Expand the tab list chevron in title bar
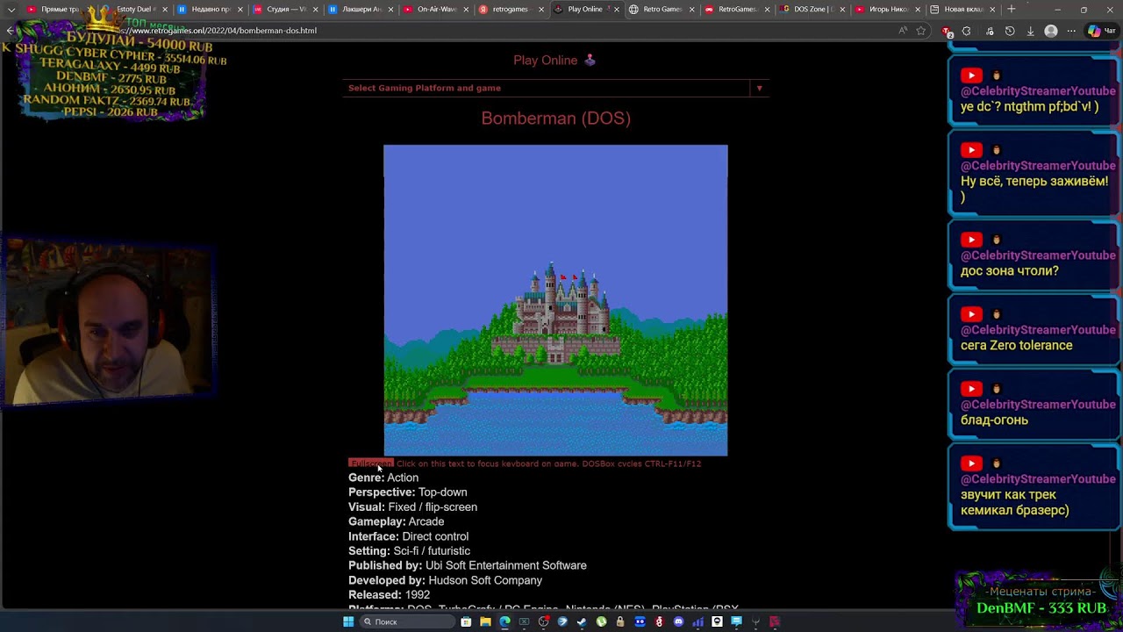The height and width of the screenshot is (632, 1123). pos(11,9)
